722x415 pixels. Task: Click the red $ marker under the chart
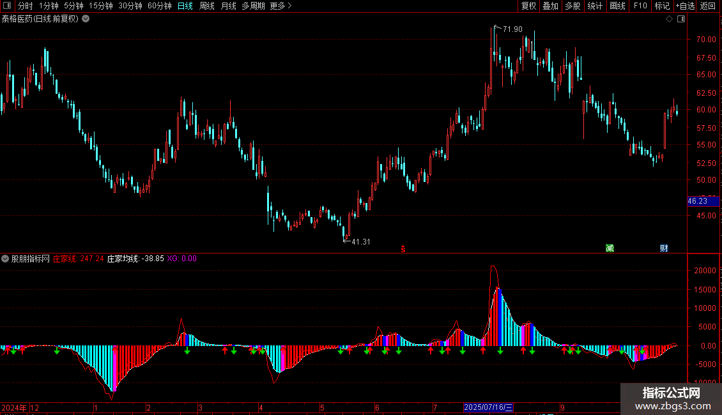[x=403, y=249]
